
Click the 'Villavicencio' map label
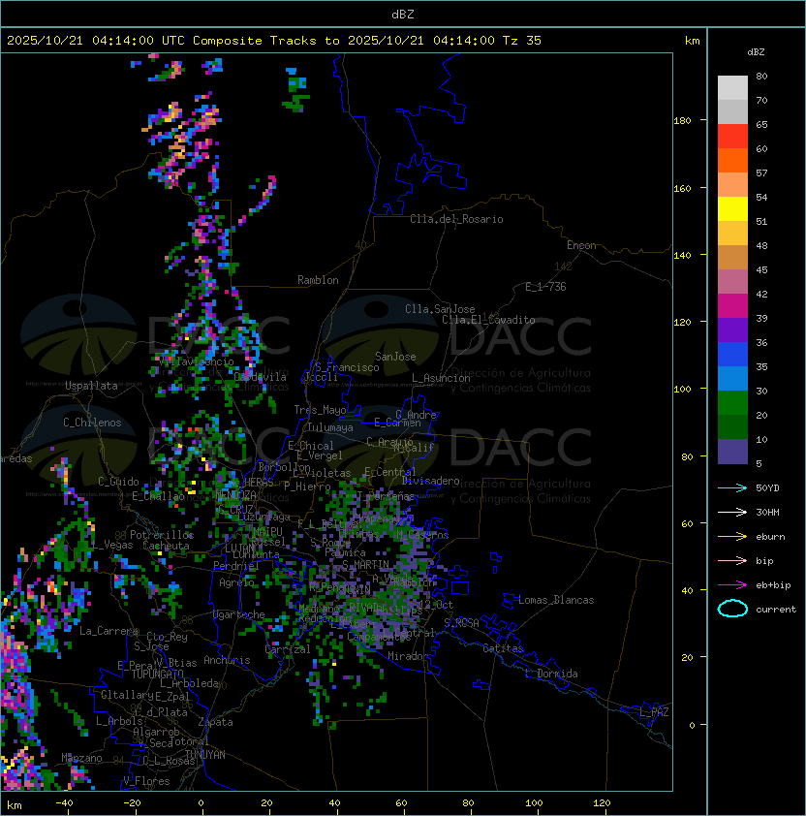[197, 361]
